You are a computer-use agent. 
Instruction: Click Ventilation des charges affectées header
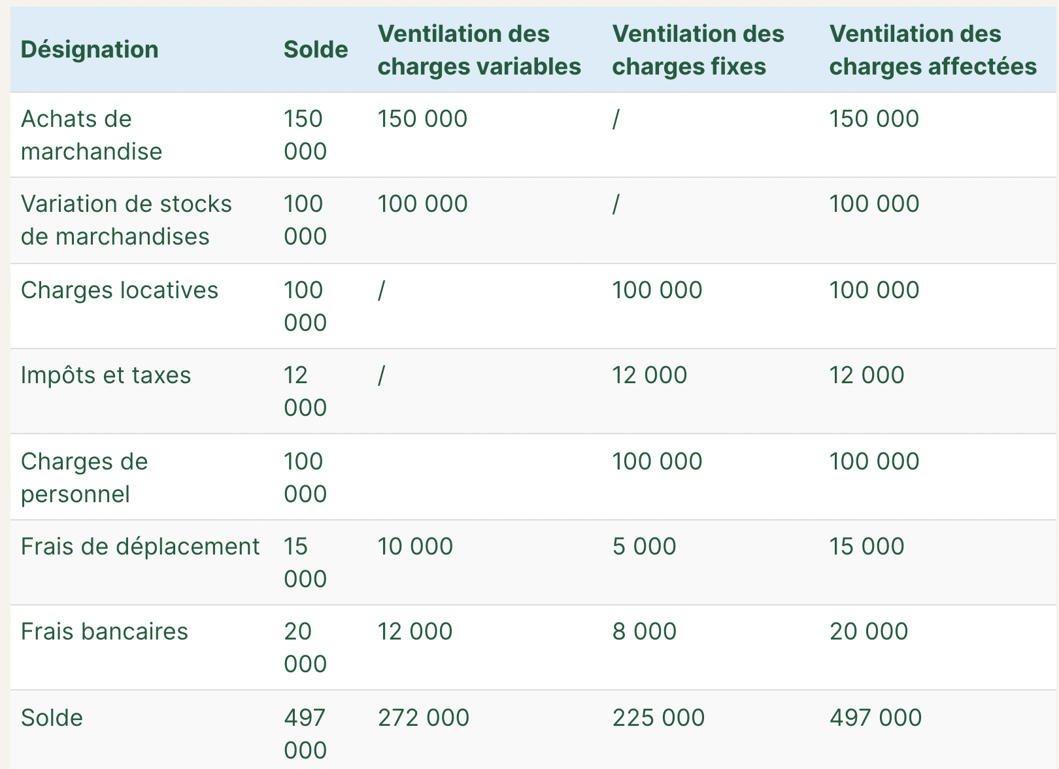point(933,50)
